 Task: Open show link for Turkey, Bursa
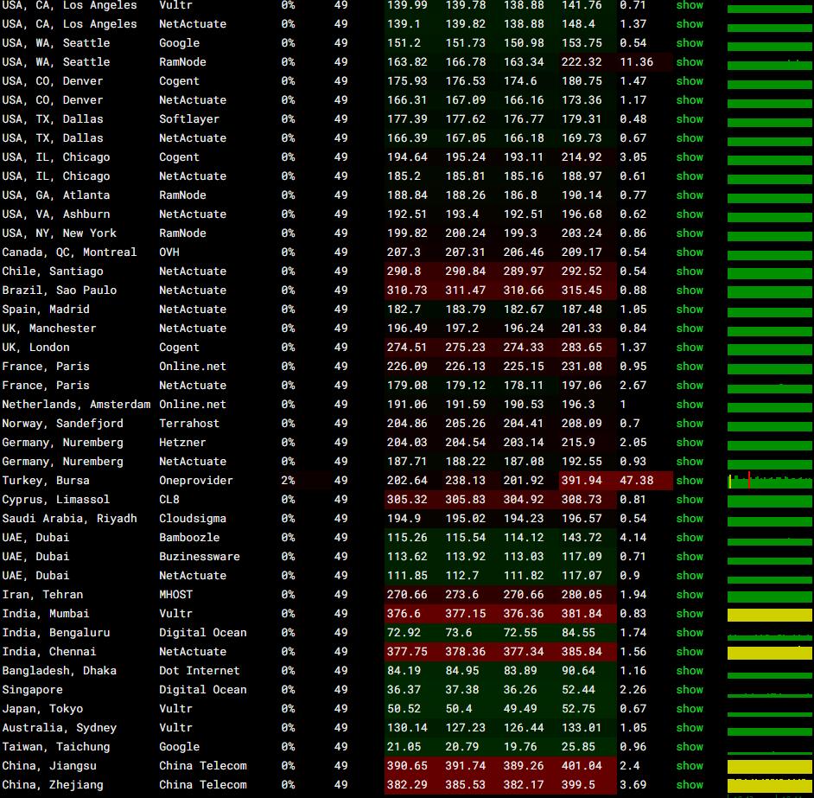point(690,481)
